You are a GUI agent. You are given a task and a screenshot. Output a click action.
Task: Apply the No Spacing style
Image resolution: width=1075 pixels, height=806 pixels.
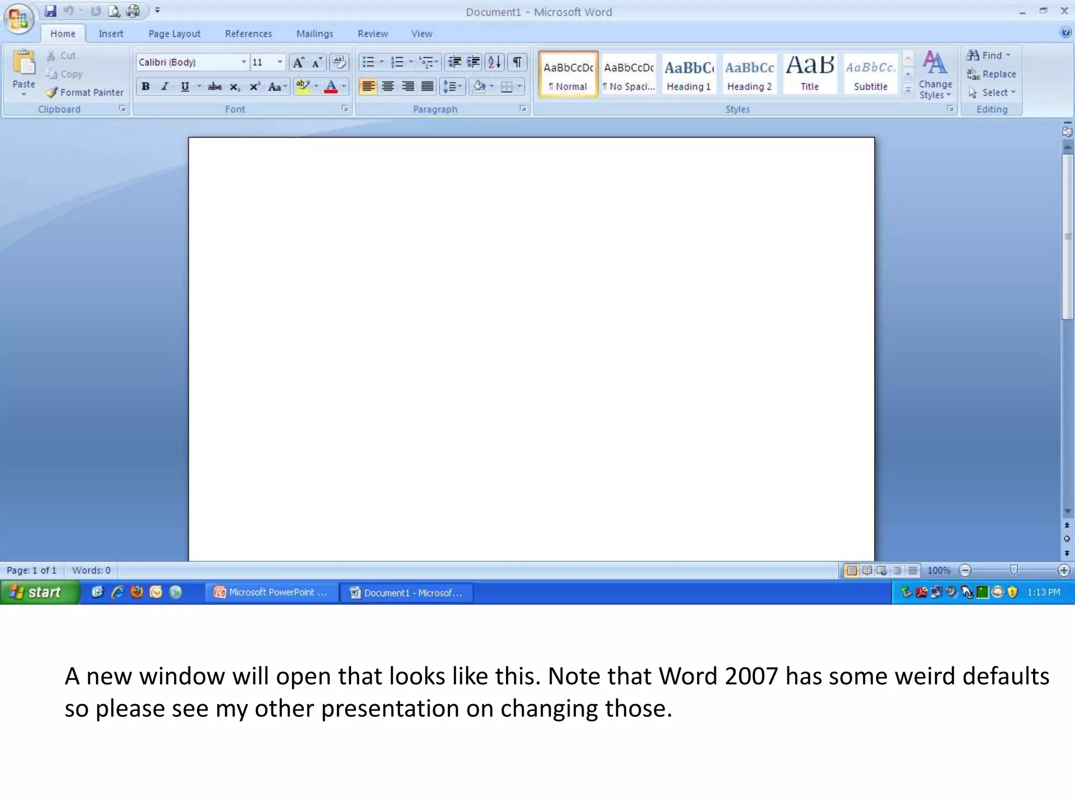tap(628, 75)
